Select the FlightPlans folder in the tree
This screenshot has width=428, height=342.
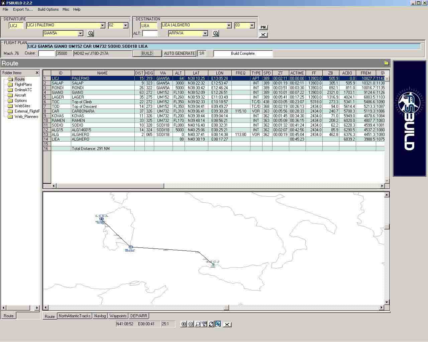pos(23,84)
